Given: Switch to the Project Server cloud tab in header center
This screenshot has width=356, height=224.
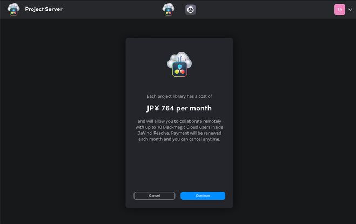Looking at the screenshot, I should pos(169,9).
